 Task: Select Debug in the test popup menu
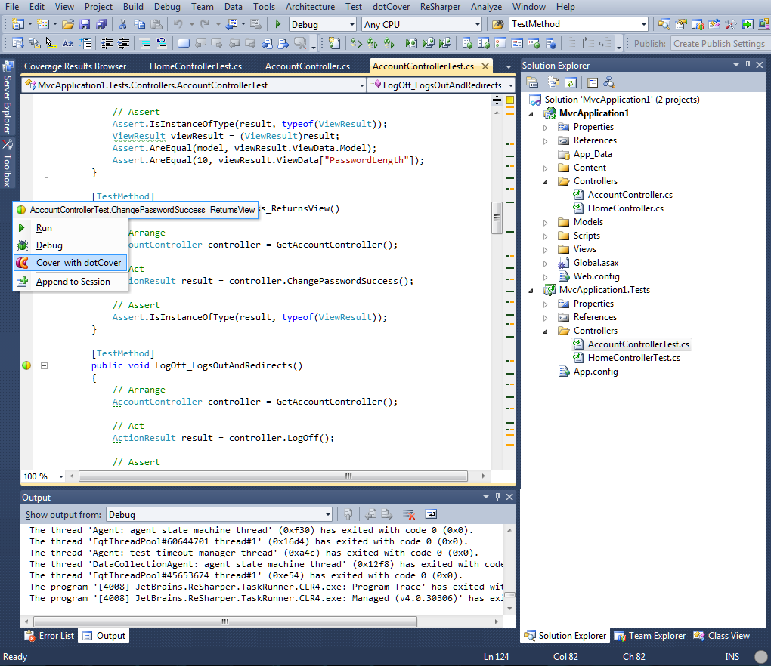[70, 245]
